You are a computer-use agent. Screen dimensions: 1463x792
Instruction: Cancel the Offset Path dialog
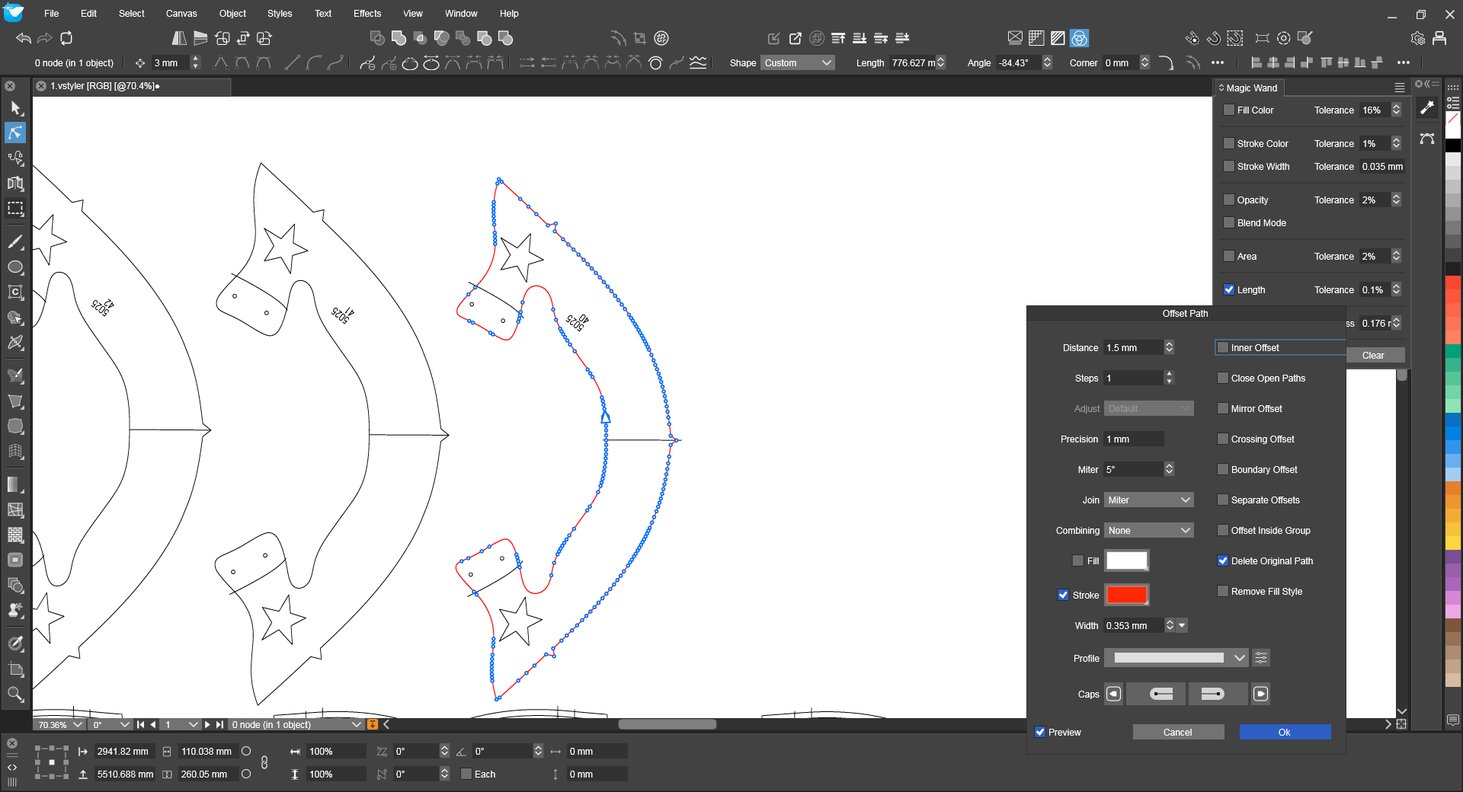[x=1177, y=733]
